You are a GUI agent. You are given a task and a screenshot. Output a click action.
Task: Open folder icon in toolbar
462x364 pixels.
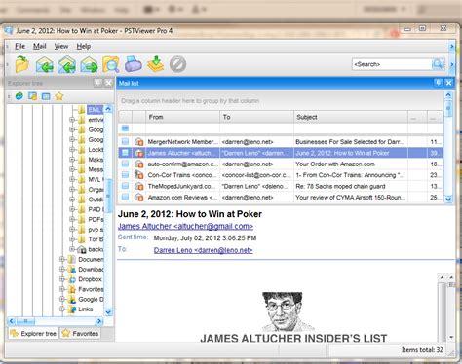(x=22, y=64)
